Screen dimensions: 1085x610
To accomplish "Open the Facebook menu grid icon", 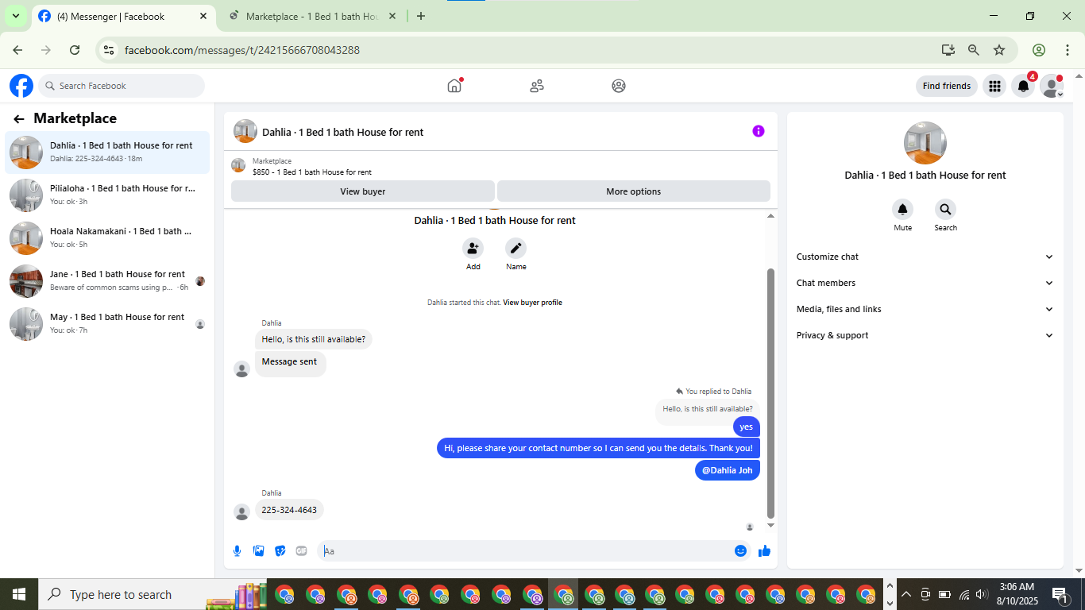I will tap(994, 86).
